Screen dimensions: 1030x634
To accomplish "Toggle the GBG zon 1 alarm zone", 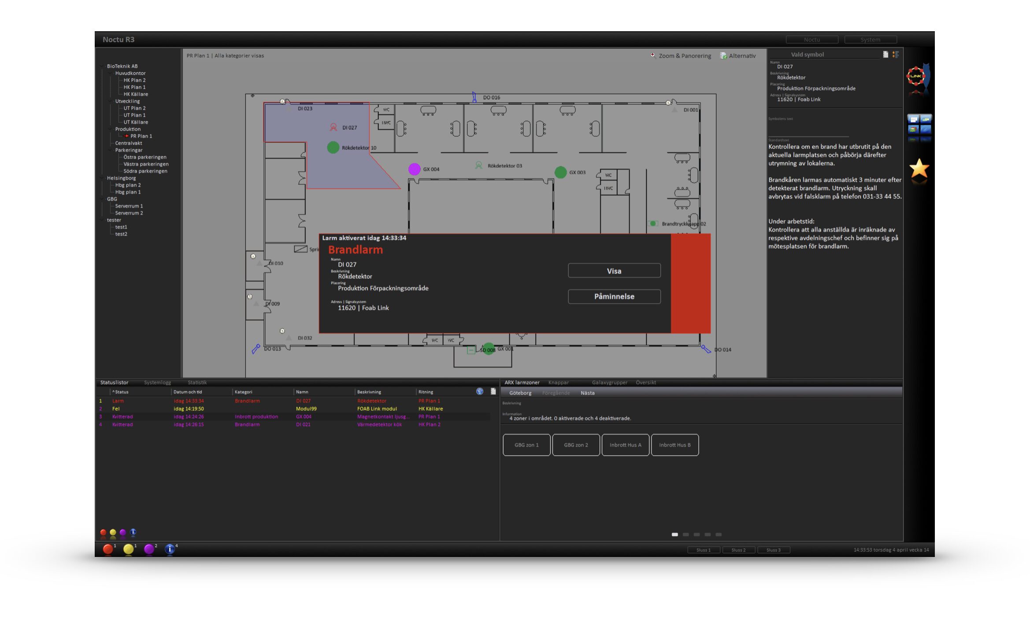I will [526, 445].
